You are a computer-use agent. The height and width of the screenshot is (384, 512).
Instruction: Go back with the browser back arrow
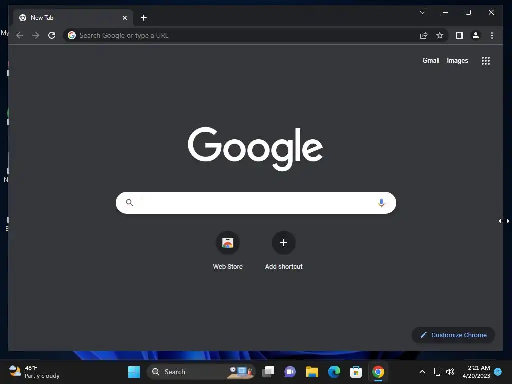[x=20, y=35]
